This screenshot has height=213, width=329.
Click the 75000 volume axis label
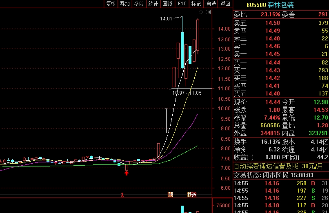click(223, 206)
